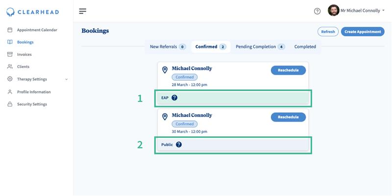Click the Refresh button
Viewport: 392px width, 196px height.
pyautogui.click(x=328, y=32)
